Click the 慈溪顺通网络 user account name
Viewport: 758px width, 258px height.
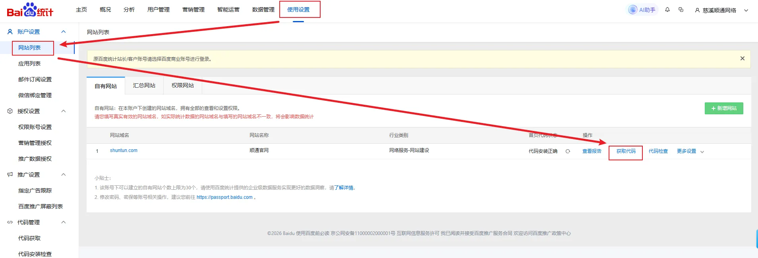[719, 10]
